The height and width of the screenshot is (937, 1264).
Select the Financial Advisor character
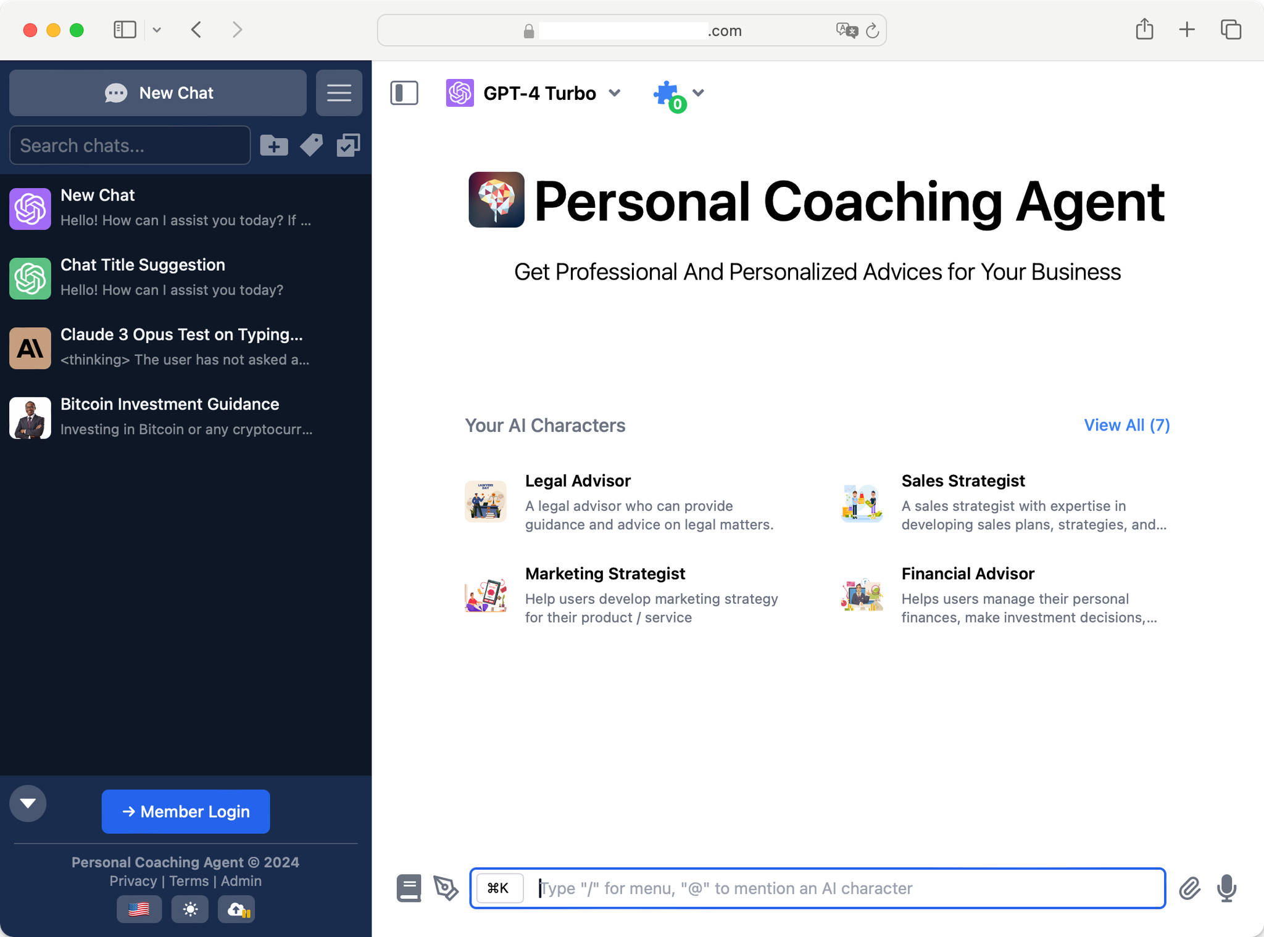(1005, 595)
